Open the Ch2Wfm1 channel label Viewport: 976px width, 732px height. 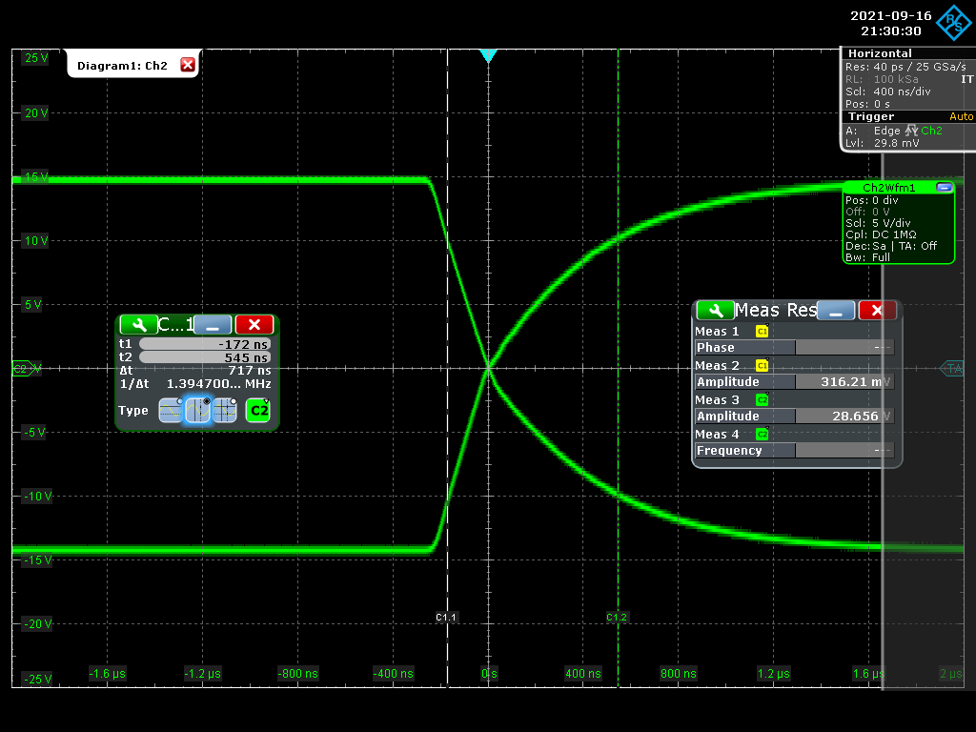click(889, 188)
